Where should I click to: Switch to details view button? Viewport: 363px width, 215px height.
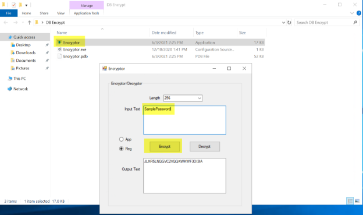coord(350,201)
